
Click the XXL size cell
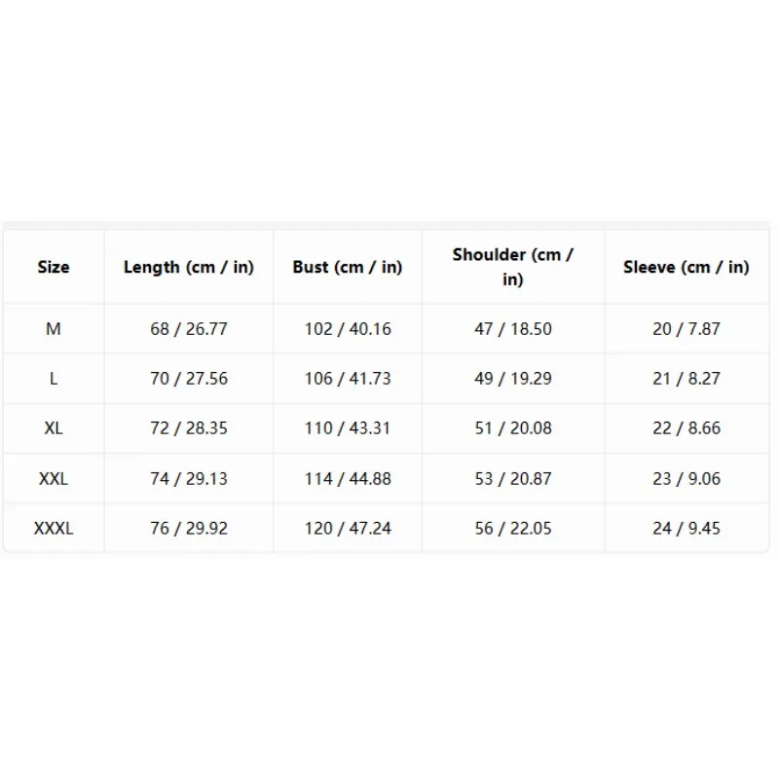pyautogui.click(x=54, y=478)
